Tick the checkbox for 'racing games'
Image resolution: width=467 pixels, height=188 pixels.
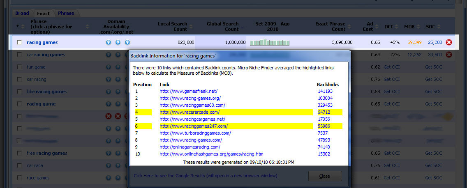(x=19, y=42)
